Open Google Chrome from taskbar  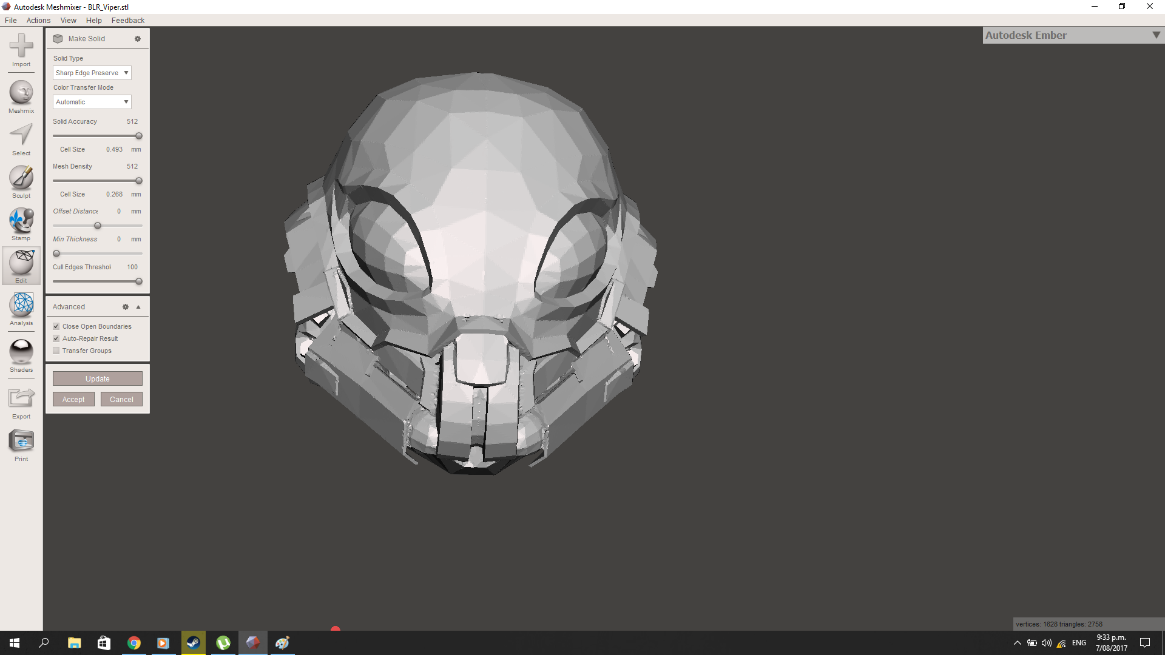(x=133, y=643)
